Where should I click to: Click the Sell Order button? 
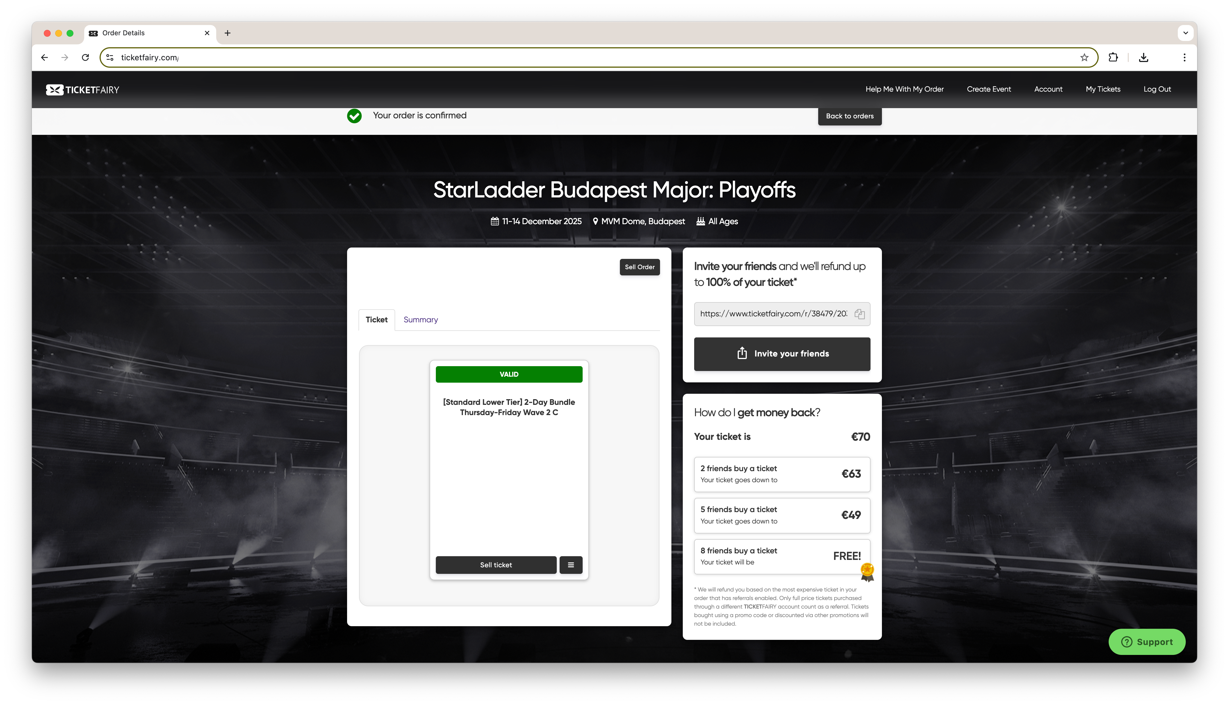coord(640,267)
